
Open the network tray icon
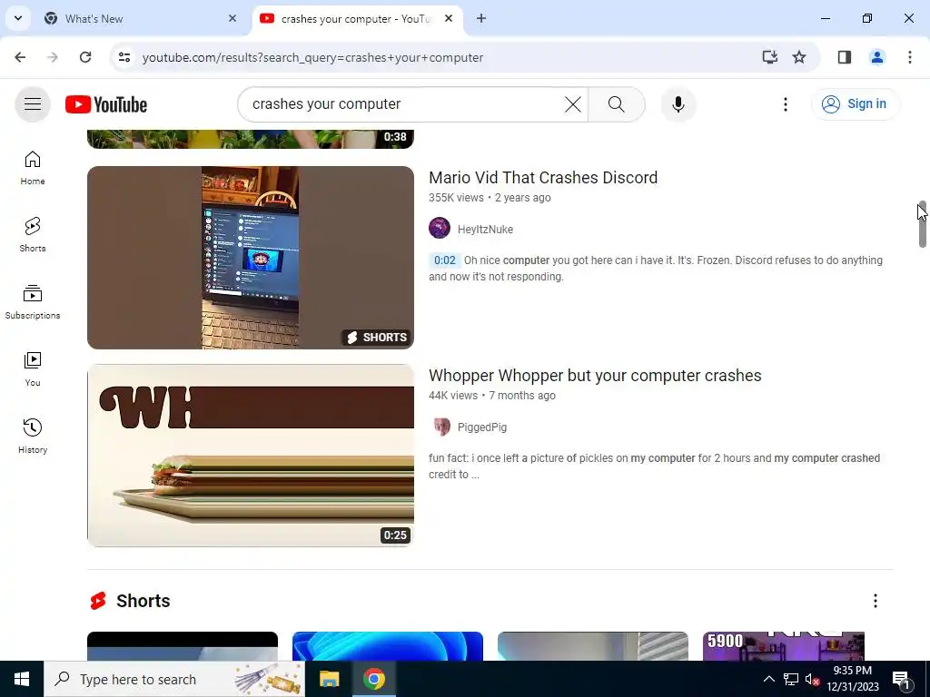pyautogui.click(x=791, y=679)
